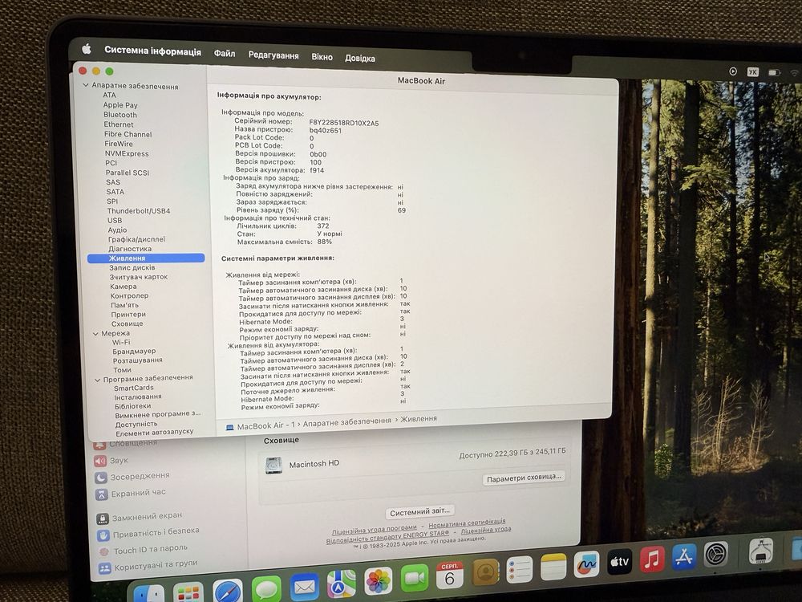Open Photos app in the Dock
Screen dimensions: 802x602
tap(378, 581)
